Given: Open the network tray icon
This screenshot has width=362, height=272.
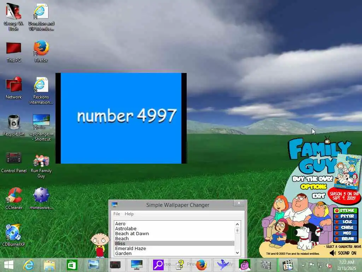Looking at the screenshot, I should 320,265.
